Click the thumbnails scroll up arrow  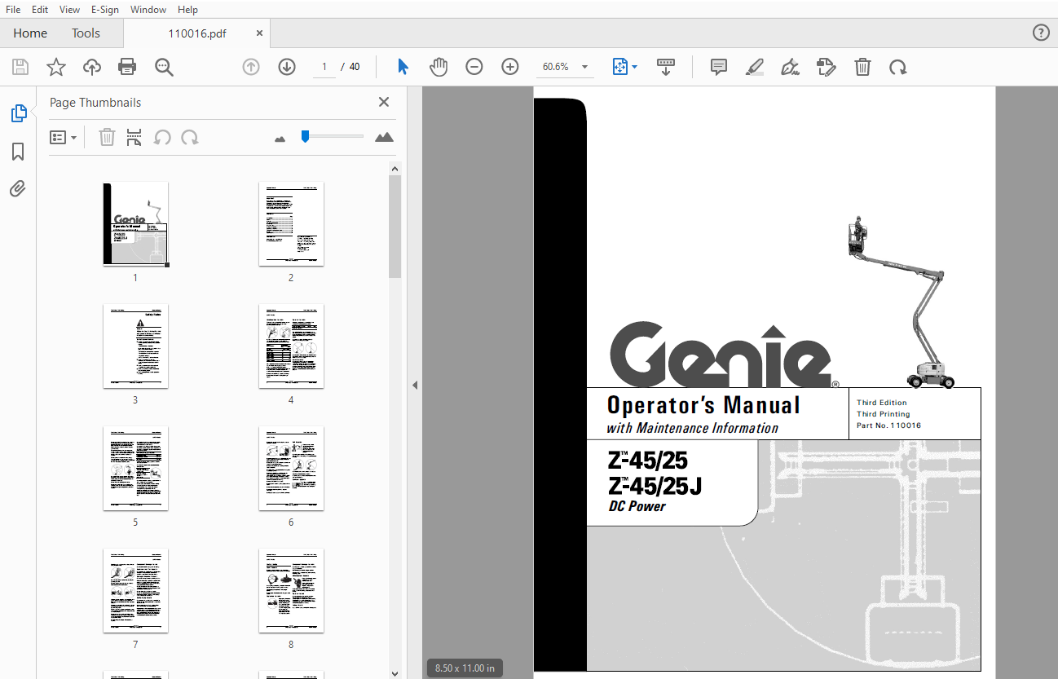[x=395, y=169]
